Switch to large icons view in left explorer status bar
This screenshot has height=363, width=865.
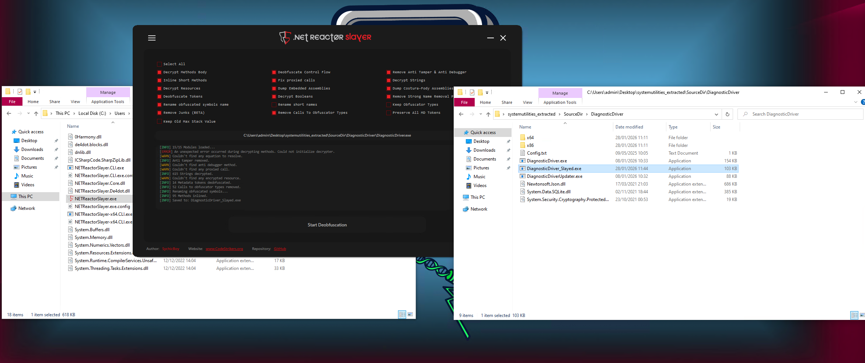point(410,314)
